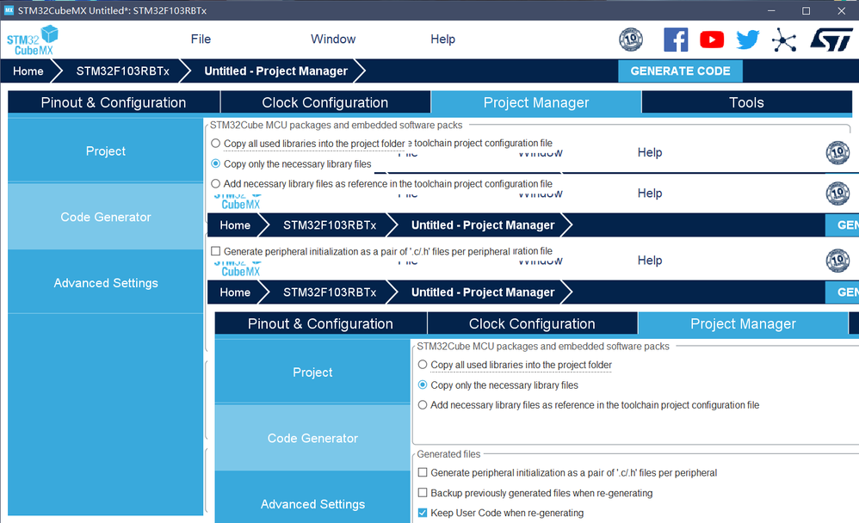This screenshot has height=523, width=859.
Task: Open the Twitter bird icon link
Action: click(x=748, y=40)
